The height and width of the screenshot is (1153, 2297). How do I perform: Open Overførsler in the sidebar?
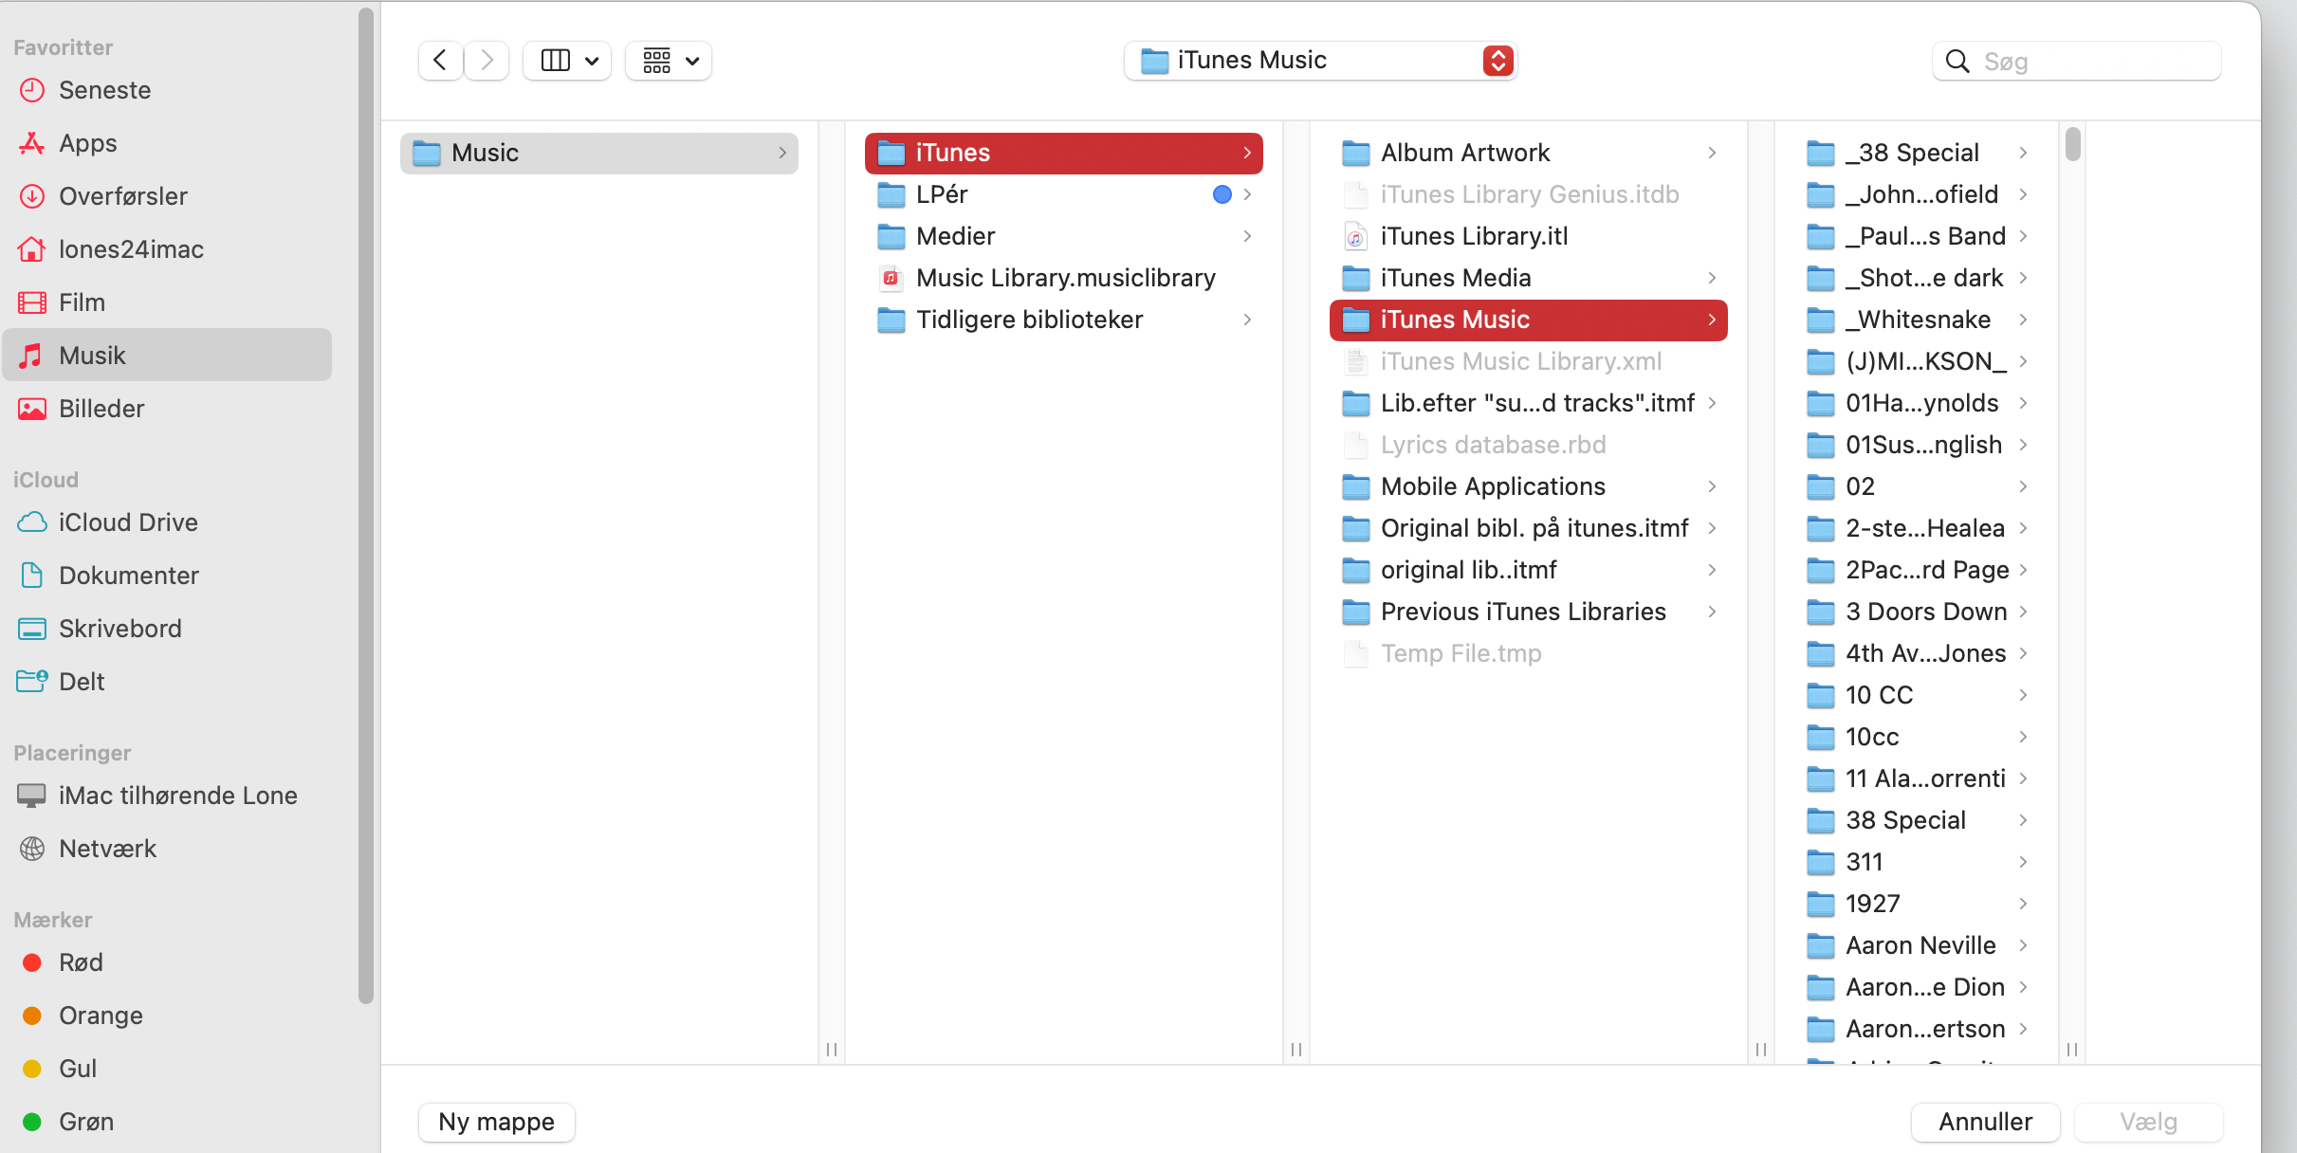pyautogui.click(x=167, y=196)
